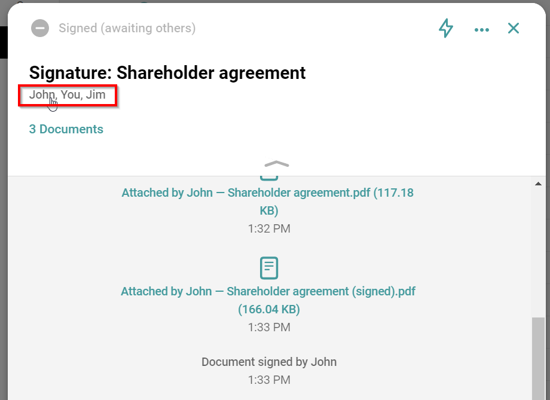The width and height of the screenshot is (550, 400).
Task: Click scrollbar track above the thumb
Action: click(538, 251)
